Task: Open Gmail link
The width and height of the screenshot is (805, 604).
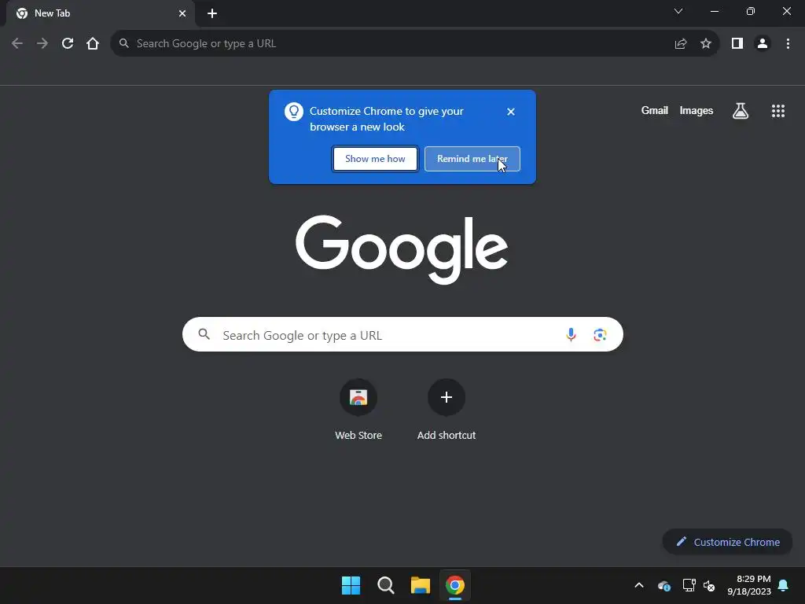Action: (655, 110)
